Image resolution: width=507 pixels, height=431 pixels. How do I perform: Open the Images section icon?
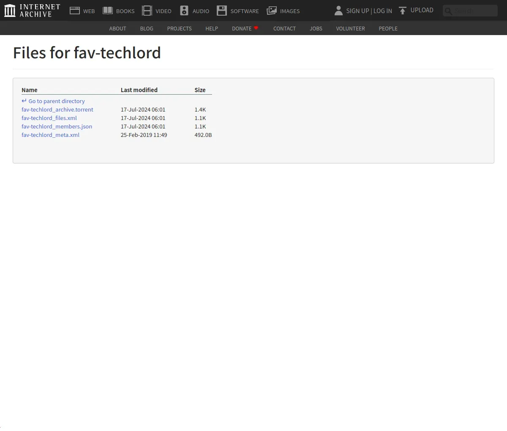click(x=272, y=11)
